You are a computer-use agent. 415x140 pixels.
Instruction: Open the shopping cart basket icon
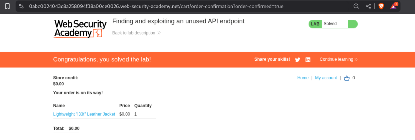(x=347, y=78)
